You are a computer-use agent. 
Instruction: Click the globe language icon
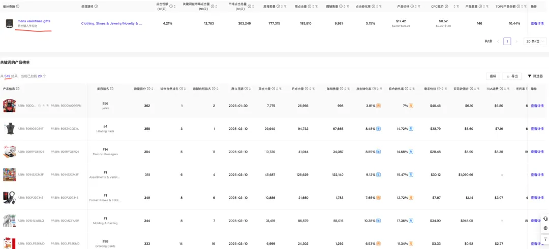tap(545, 228)
